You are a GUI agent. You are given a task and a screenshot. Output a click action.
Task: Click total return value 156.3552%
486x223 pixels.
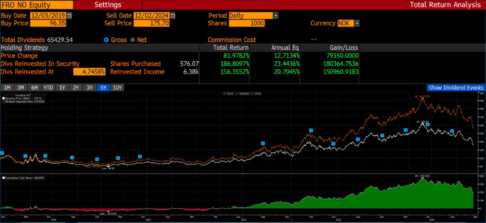(234, 72)
